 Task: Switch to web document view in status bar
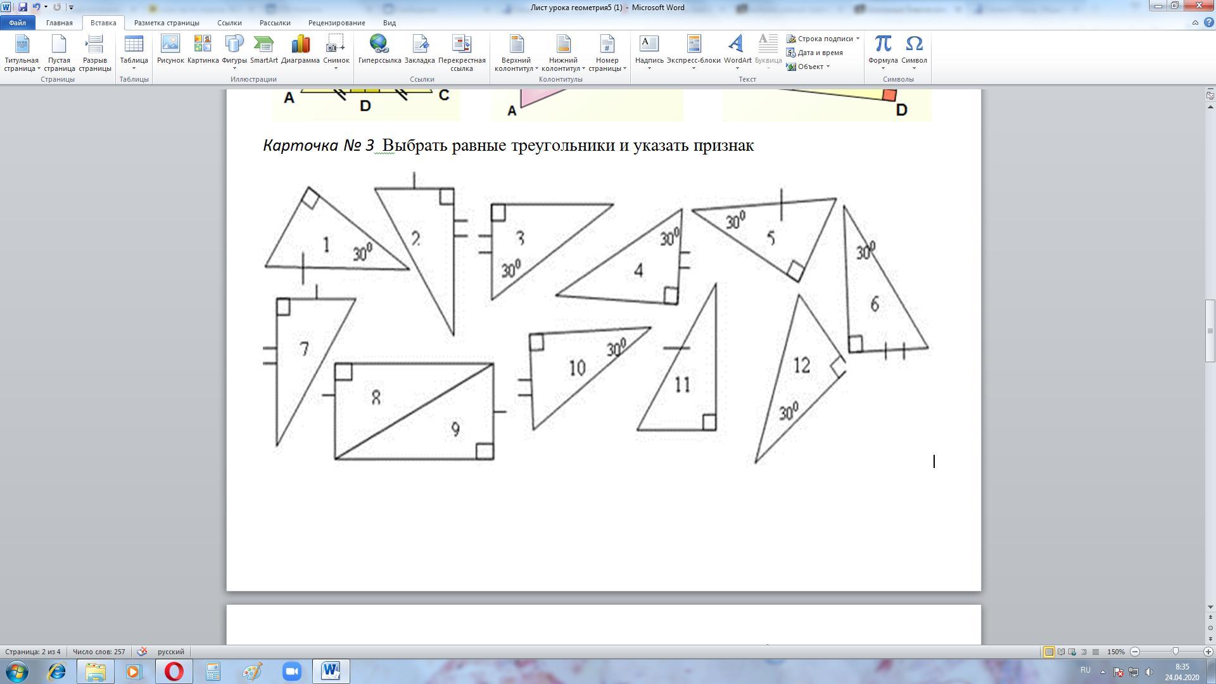tap(1072, 652)
